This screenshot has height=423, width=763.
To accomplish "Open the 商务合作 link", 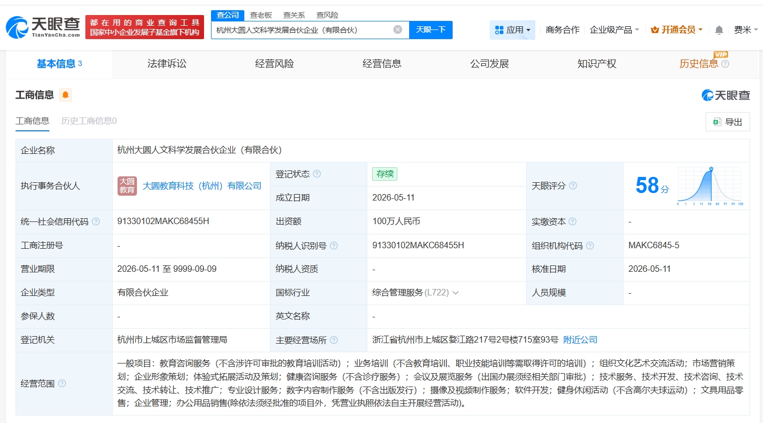I will point(562,30).
